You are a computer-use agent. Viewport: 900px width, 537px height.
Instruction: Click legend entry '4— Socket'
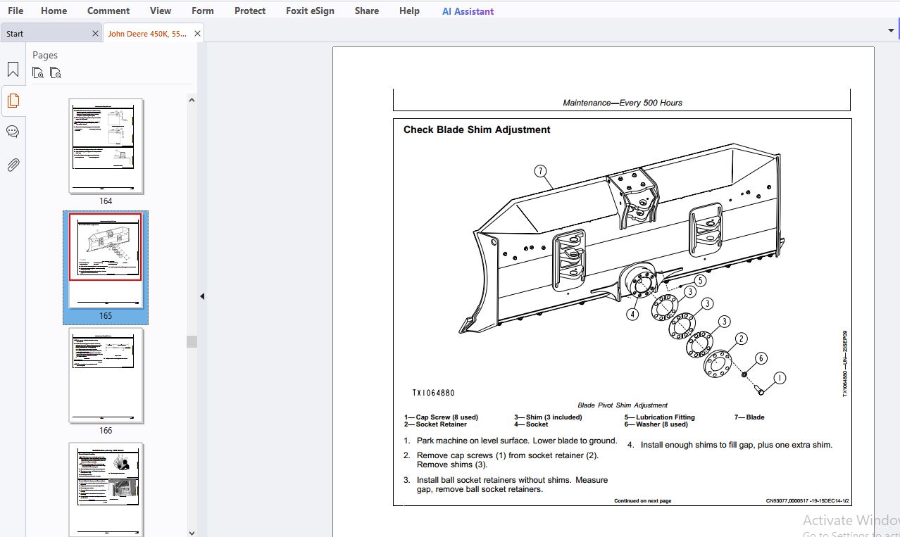point(531,424)
